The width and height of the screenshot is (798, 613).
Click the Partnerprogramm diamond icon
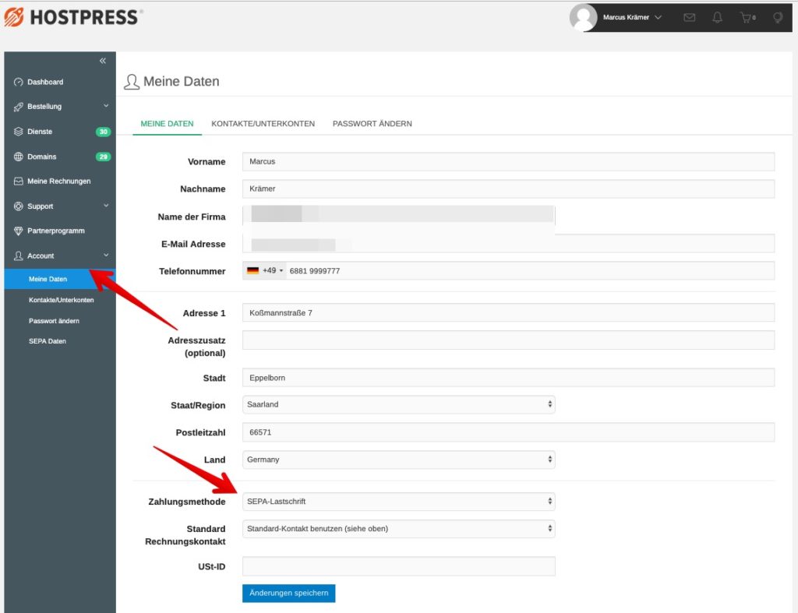pos(19,231)
